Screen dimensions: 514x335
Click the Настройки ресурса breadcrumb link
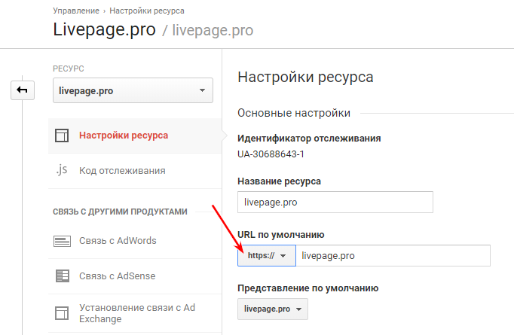[x=147, y=11]
